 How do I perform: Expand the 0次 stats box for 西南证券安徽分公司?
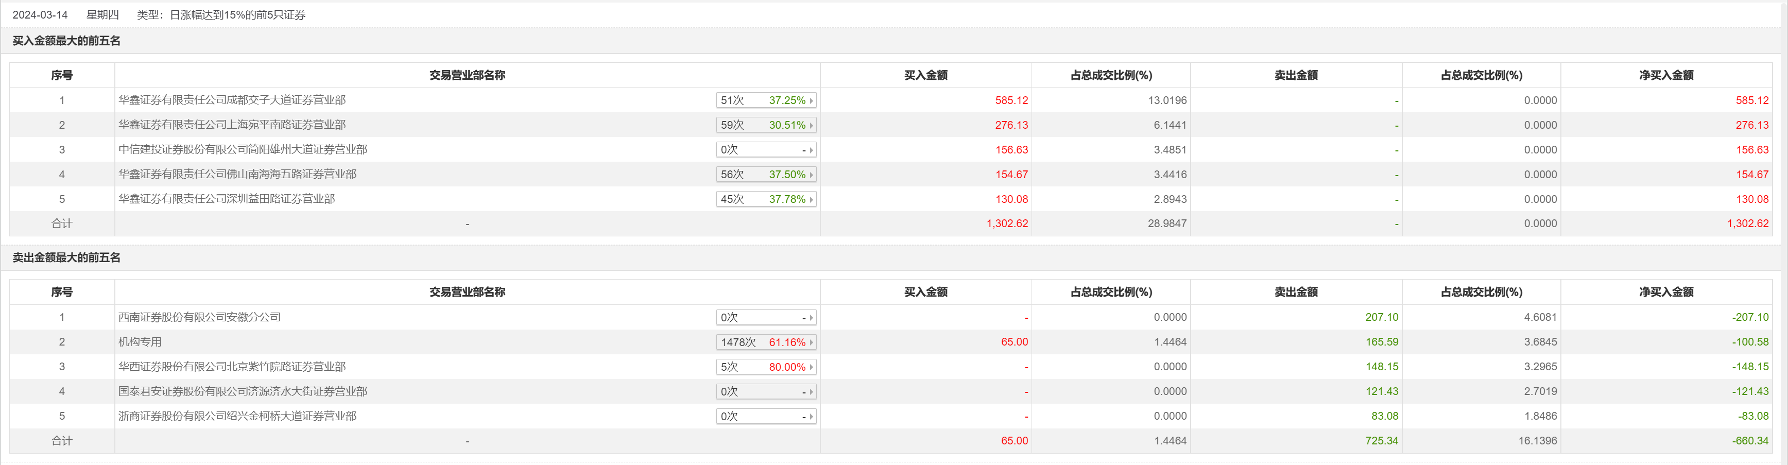766,318
